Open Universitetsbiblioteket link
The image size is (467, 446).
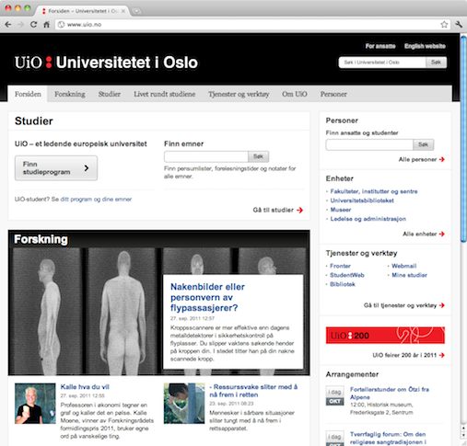(362, 200)
